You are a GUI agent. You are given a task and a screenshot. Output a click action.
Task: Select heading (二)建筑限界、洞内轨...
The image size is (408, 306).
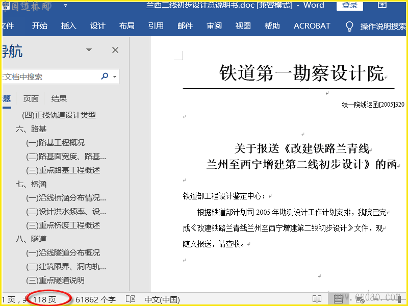[x=66, y=266]
